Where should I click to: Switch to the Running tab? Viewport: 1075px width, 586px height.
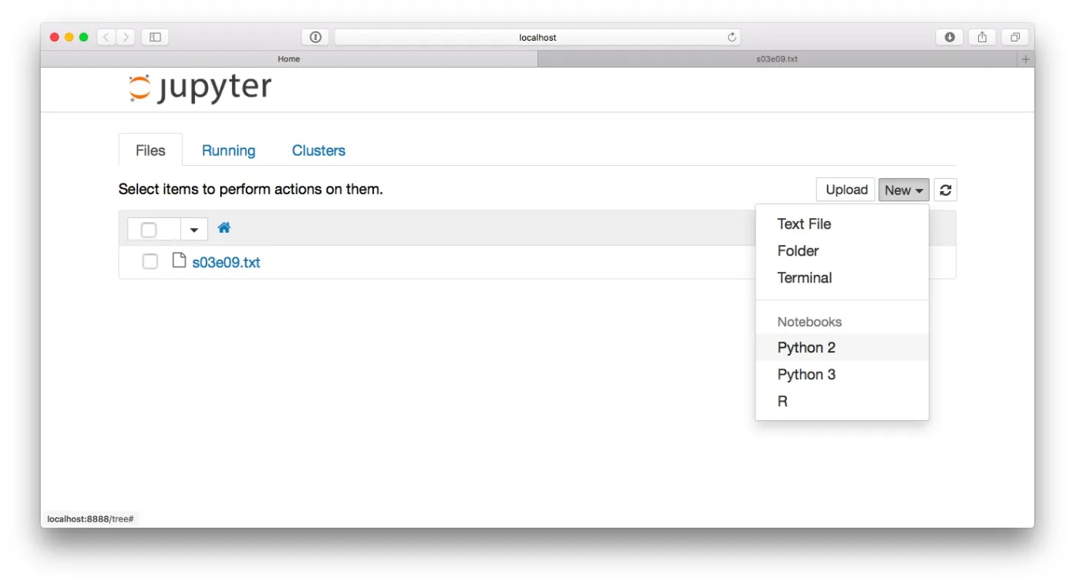pos(229,151)
